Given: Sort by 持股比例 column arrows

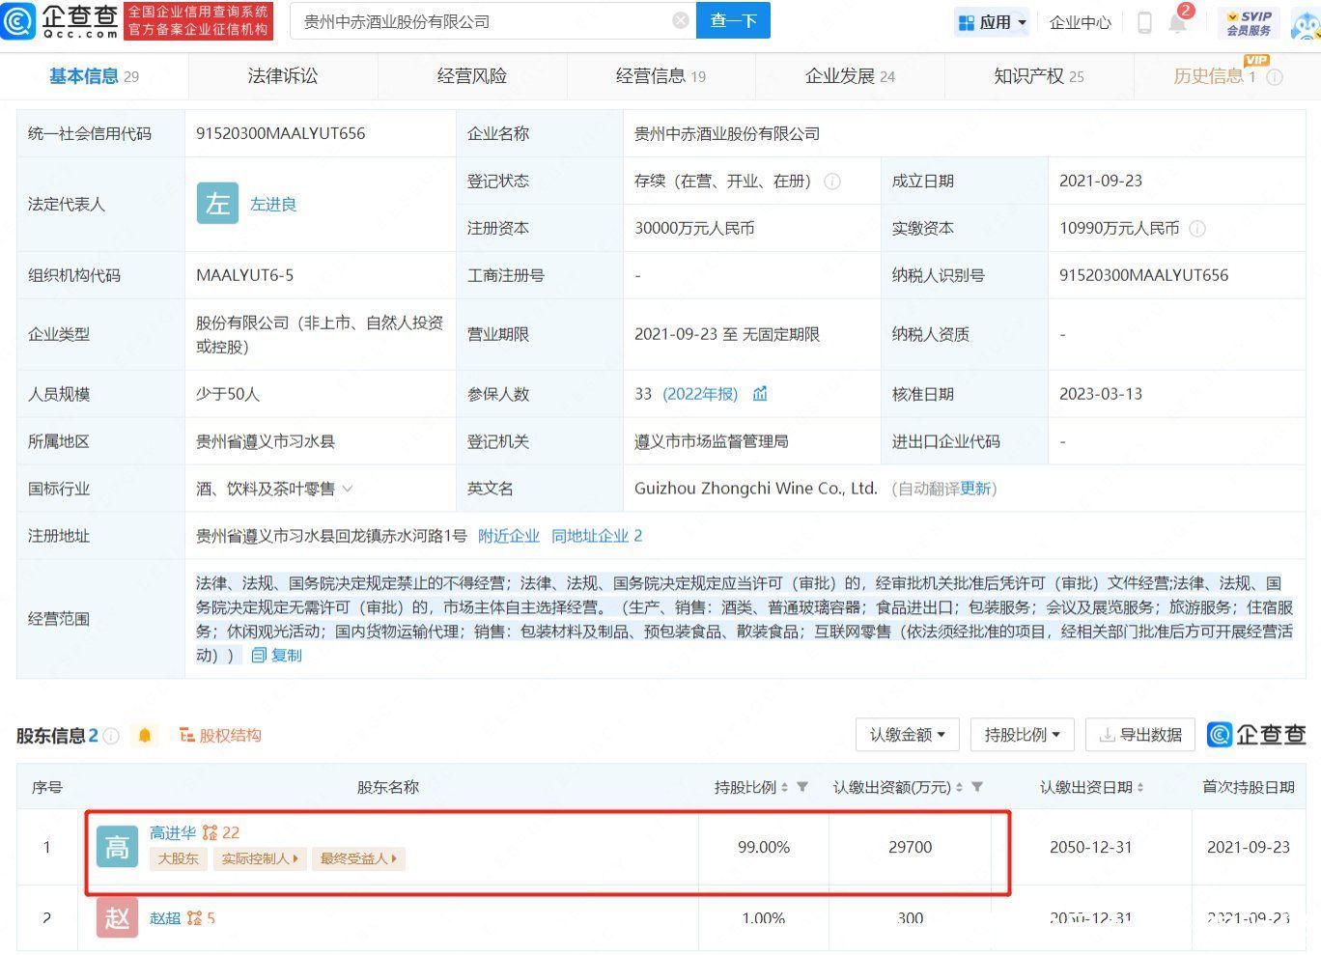Looking at the screenshot, I should (x=784, y=787).
